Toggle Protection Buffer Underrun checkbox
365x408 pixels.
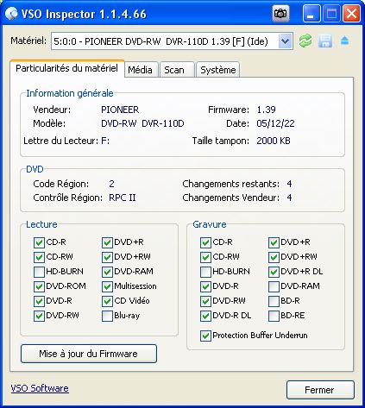[205, 336]
